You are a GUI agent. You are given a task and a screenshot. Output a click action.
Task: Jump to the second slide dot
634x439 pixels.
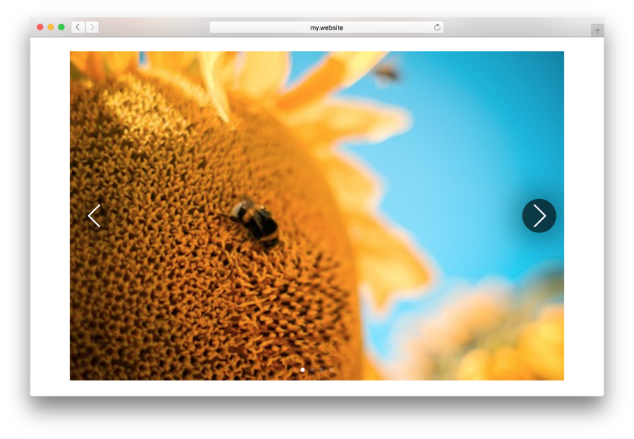312,370
